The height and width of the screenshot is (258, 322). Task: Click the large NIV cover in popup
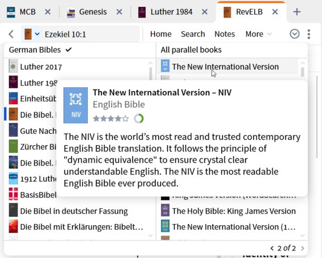pos(76,105)
